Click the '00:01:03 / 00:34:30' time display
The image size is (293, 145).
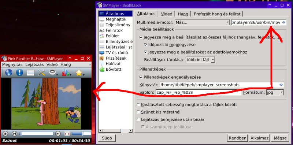pos(70,141)
